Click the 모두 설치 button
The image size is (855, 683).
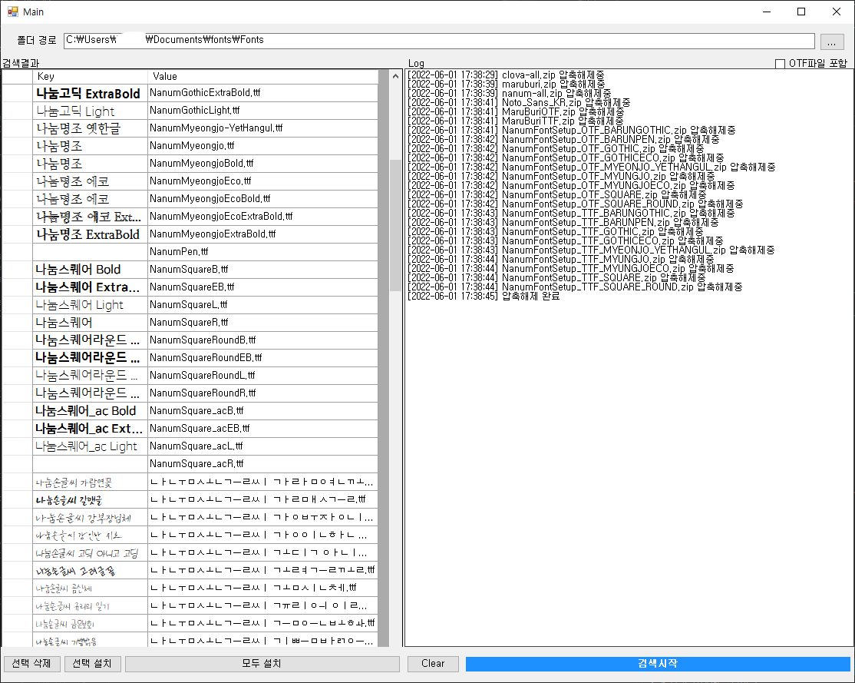[262, 663]
